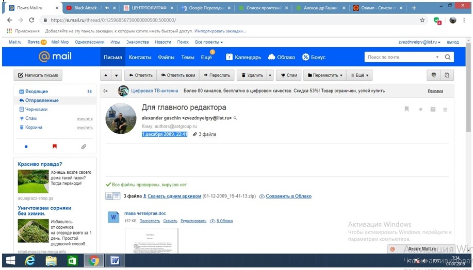Open the Переместить dropdown
This screenshot has height=270, width=473.
pyautogui.click(x=325, y=75)
